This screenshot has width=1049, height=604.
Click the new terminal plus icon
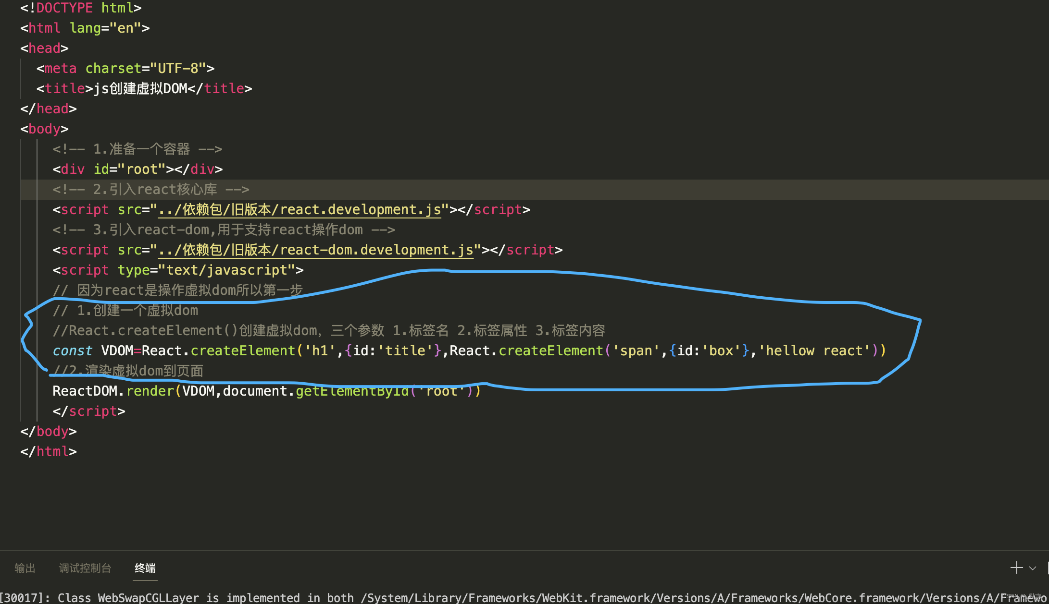click(1016, 568)
